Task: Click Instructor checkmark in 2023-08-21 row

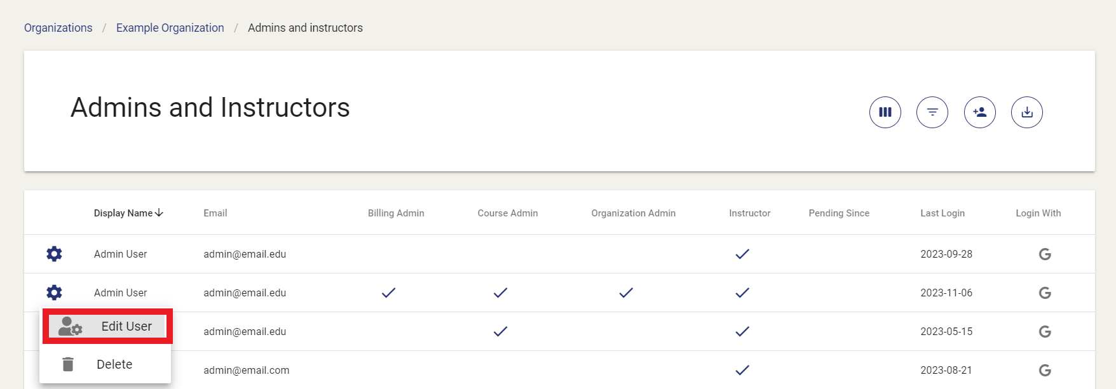Action: tap(742, 370)
